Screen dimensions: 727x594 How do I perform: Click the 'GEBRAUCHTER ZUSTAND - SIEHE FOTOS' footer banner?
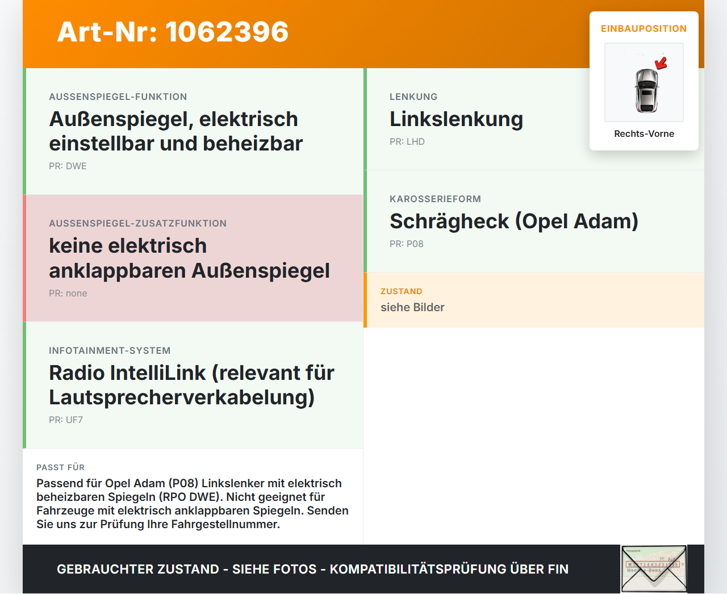(312, 569)
